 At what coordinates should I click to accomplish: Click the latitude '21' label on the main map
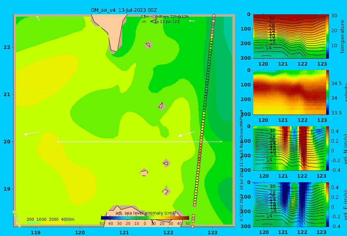click(x=7, y=94)
